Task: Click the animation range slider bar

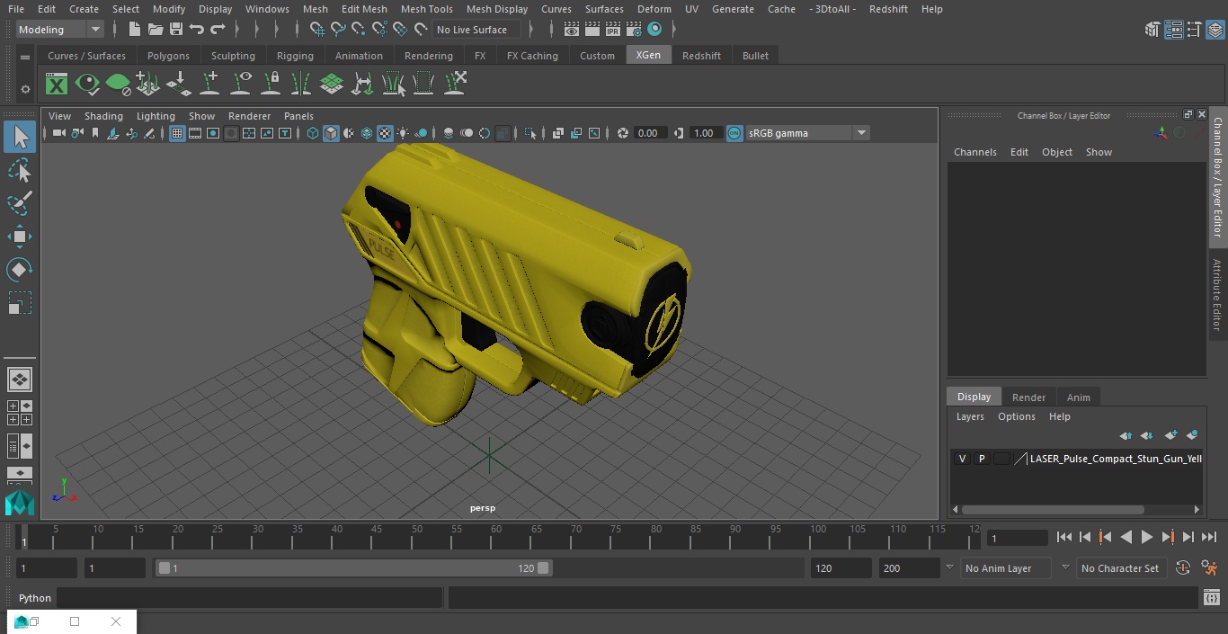Action: (354, 568)
